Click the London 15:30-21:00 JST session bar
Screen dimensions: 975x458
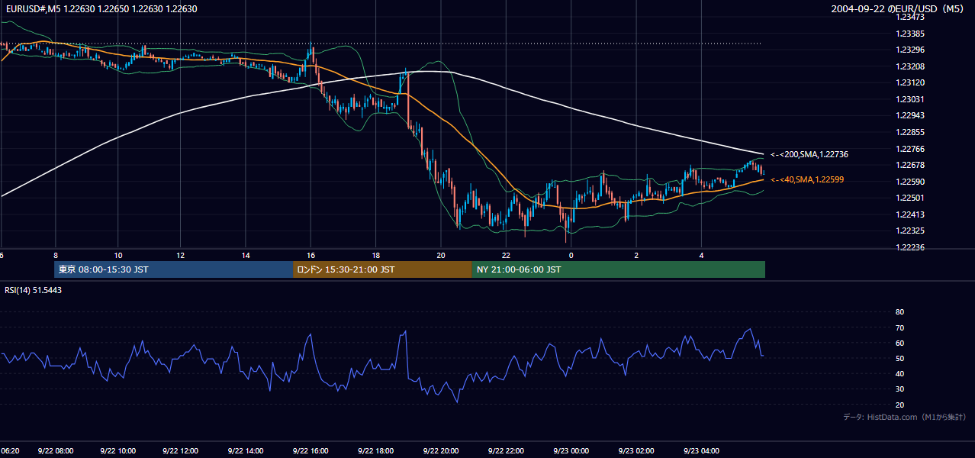(x=382, y=269)
